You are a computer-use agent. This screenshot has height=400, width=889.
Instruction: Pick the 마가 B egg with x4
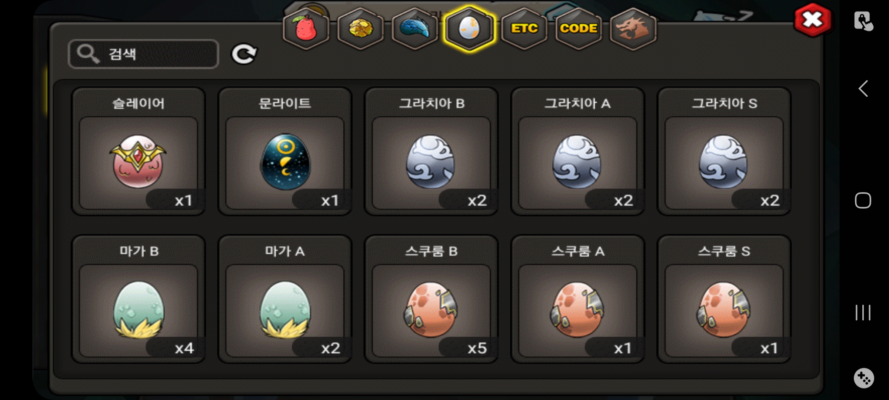(138, 299)
